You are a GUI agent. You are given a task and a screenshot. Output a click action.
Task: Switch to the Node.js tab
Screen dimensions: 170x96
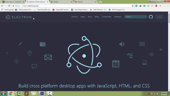point(61,2)
